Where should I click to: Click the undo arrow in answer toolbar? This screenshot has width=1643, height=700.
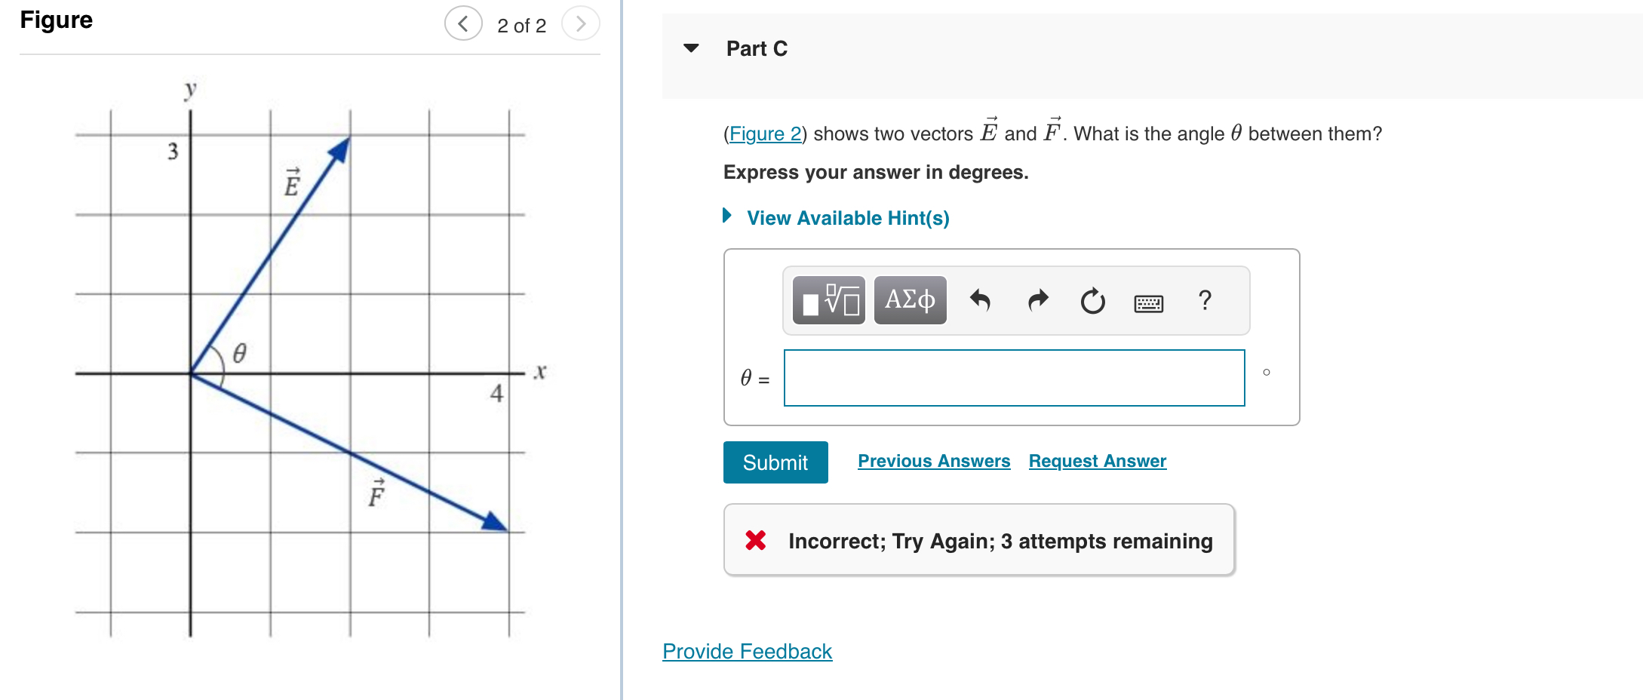[x=981, y=300]
